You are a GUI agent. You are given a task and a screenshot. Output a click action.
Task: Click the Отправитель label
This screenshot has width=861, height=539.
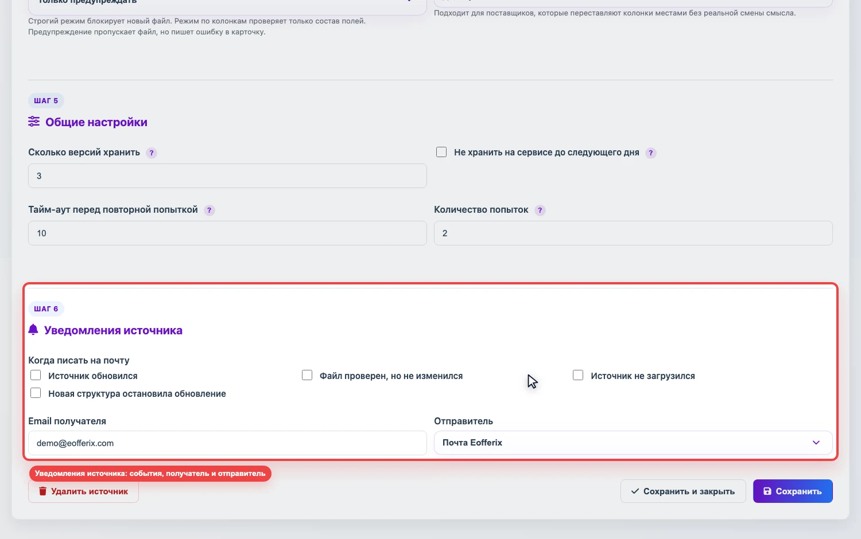(463, 421)
